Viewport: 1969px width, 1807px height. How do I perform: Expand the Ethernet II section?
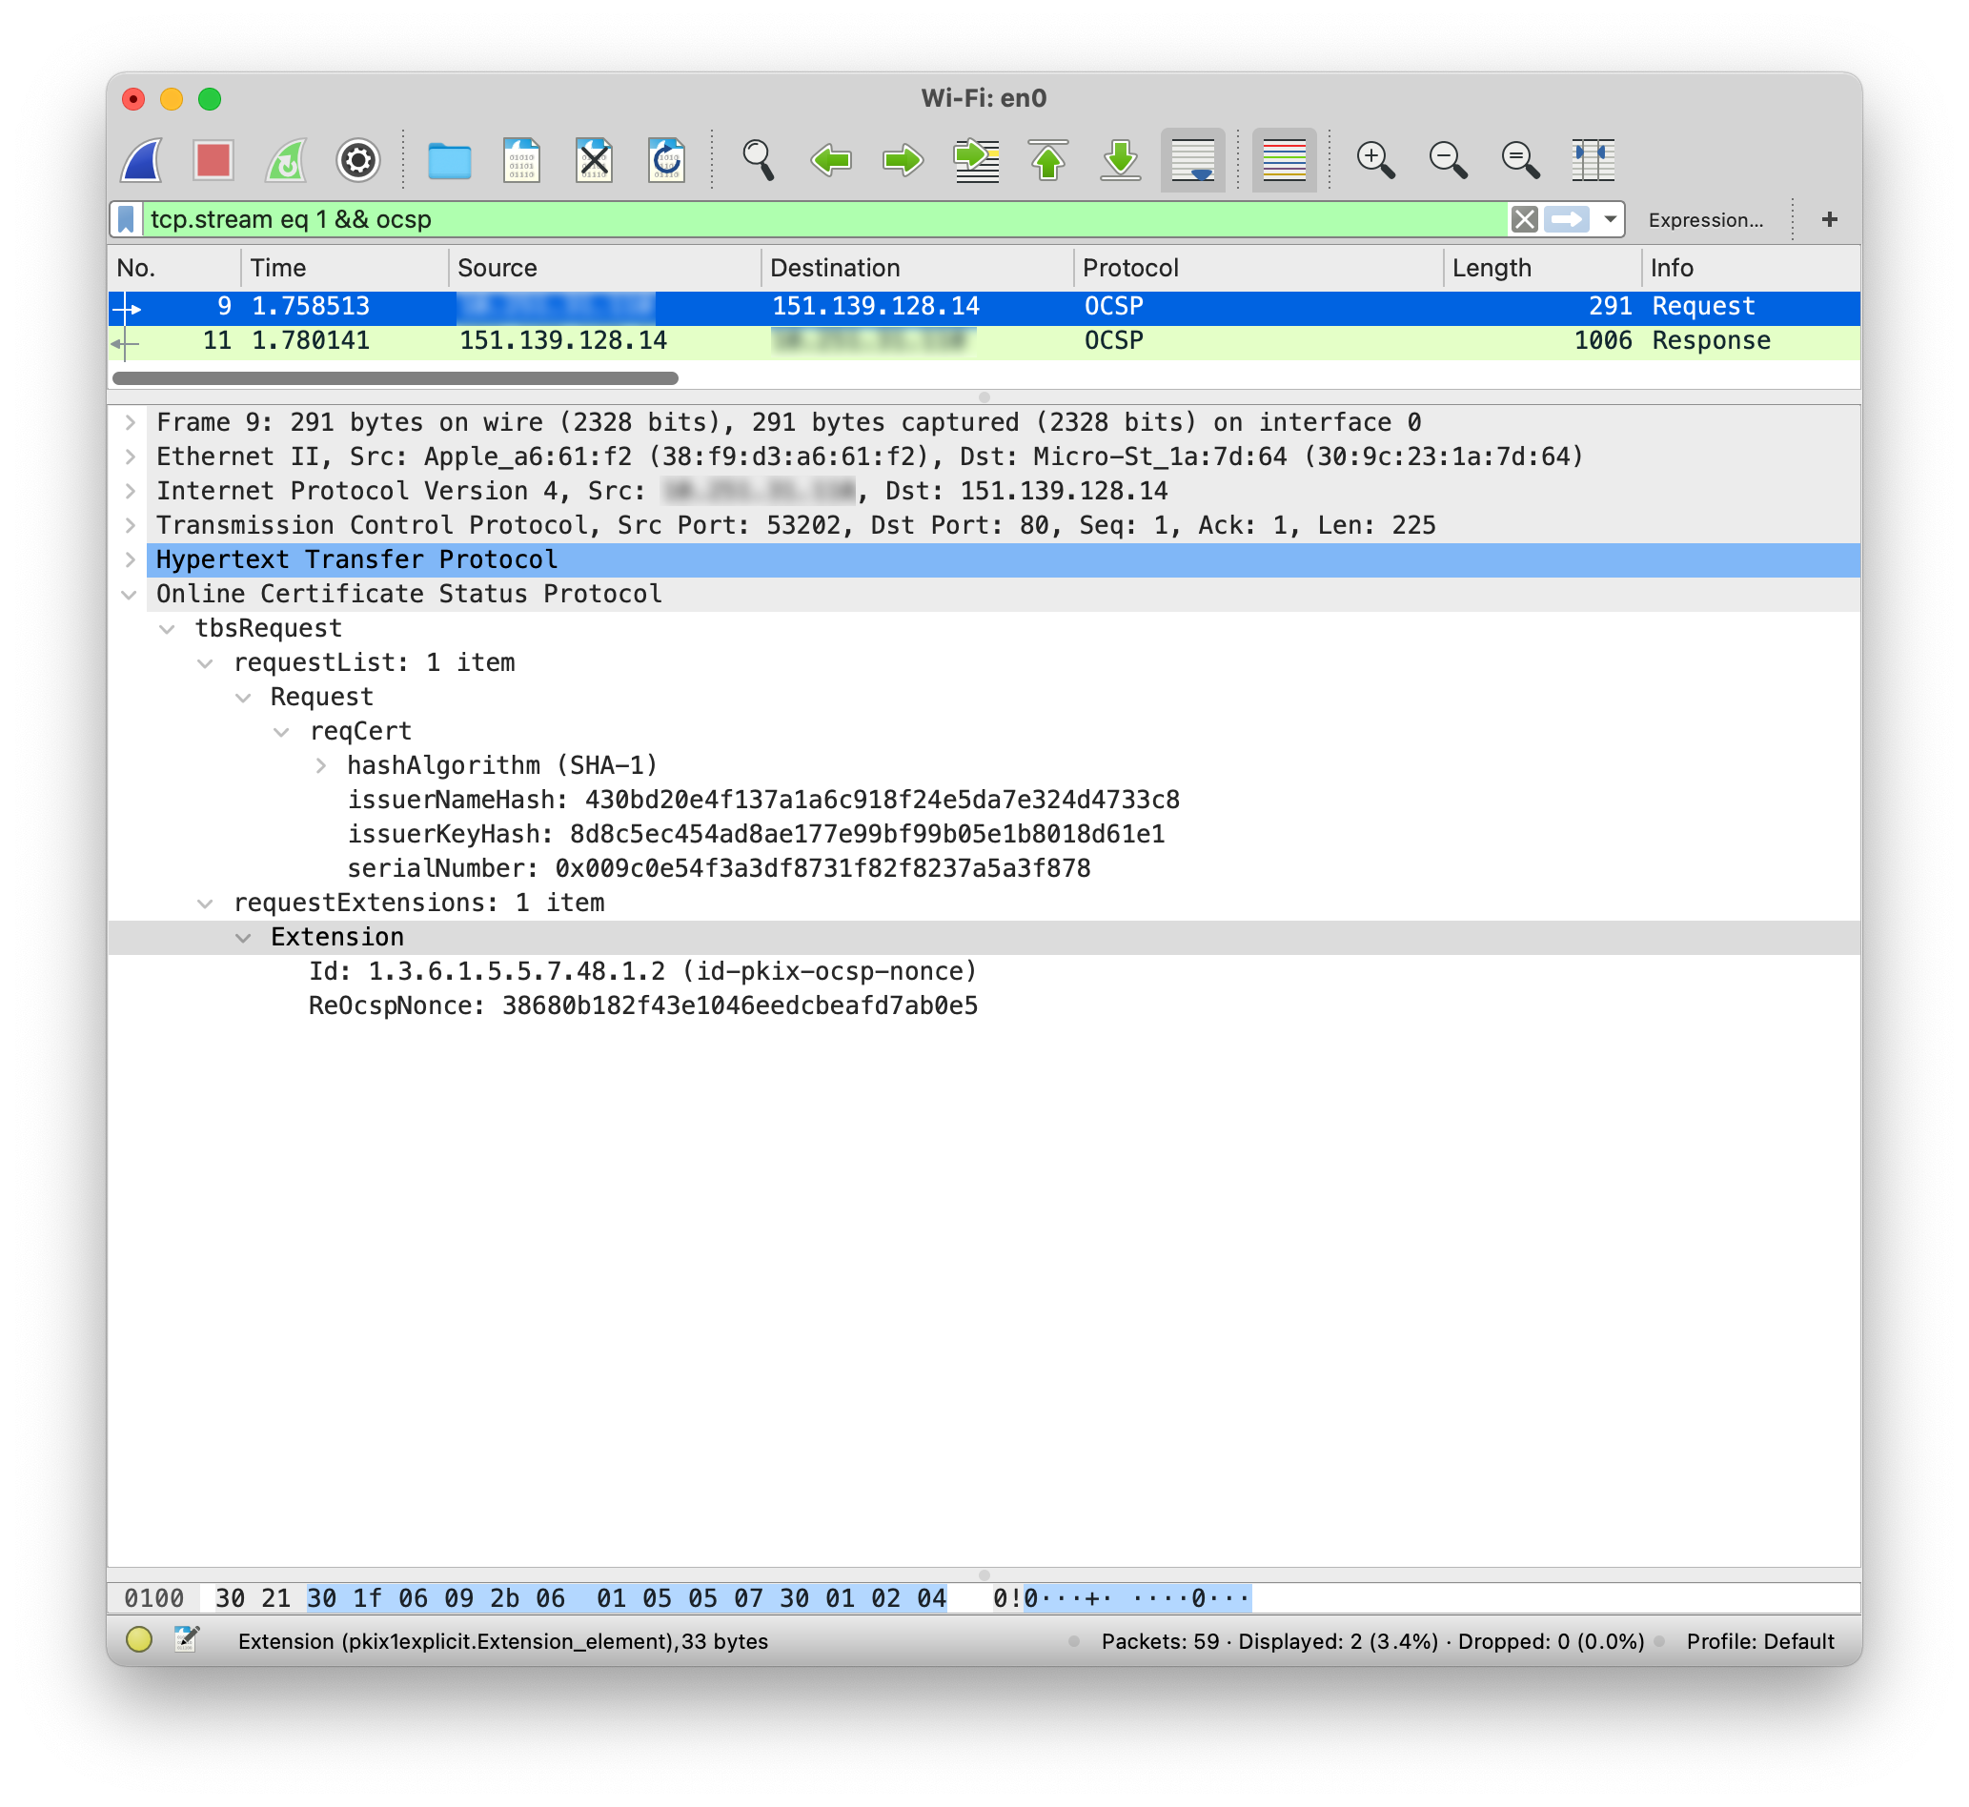130,457
